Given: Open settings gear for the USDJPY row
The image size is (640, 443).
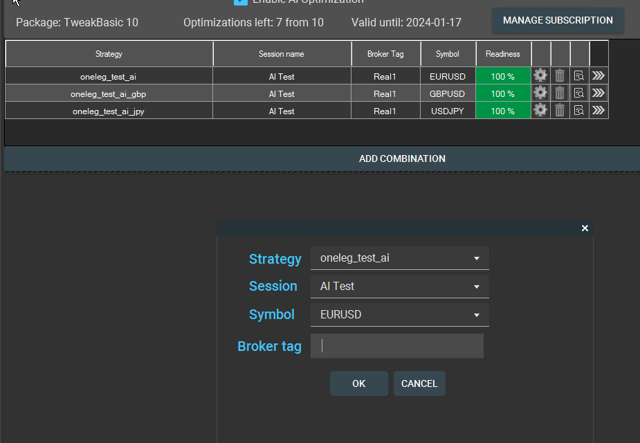Looking at the screenshot, I should point(540,111).
